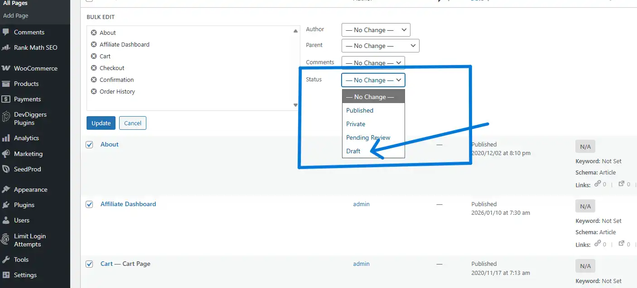Click the date '2020/11/17 at 7:13 am'

point(501,273)
